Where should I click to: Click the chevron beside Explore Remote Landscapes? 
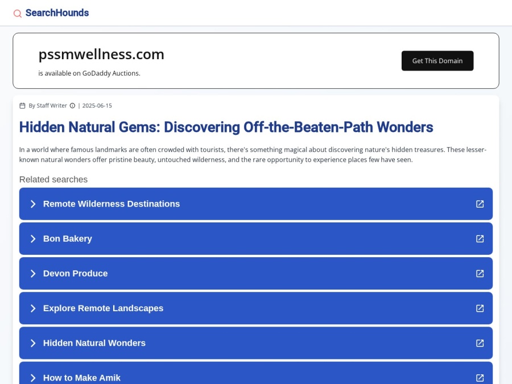coord(32,308)
